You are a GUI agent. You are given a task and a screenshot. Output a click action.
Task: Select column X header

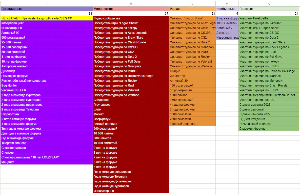coord(269,4)
